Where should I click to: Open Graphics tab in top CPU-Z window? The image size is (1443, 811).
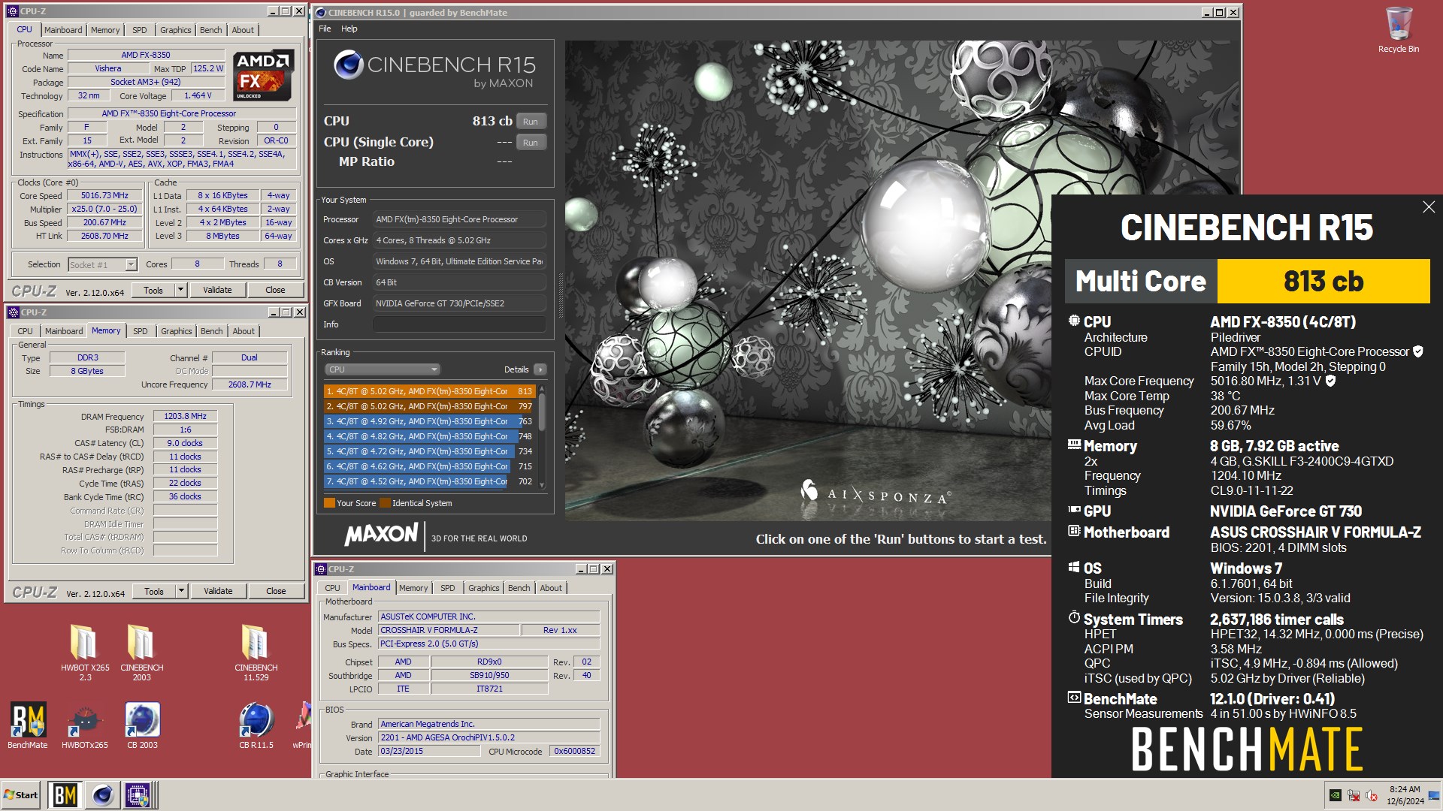[x=175, y=30]
